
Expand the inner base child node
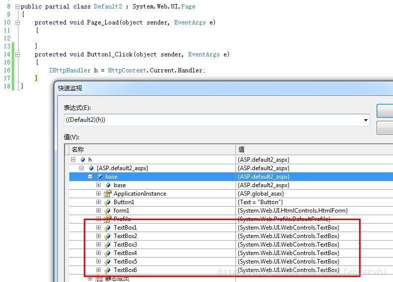[99, 185]
